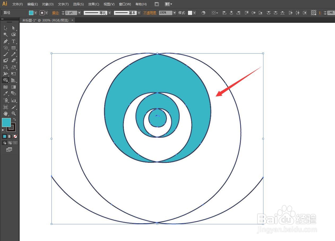Open the 样式 graphic style dropdown
Image resolution: width=335 pixels, height=241 pixels.
pos(194,13)
